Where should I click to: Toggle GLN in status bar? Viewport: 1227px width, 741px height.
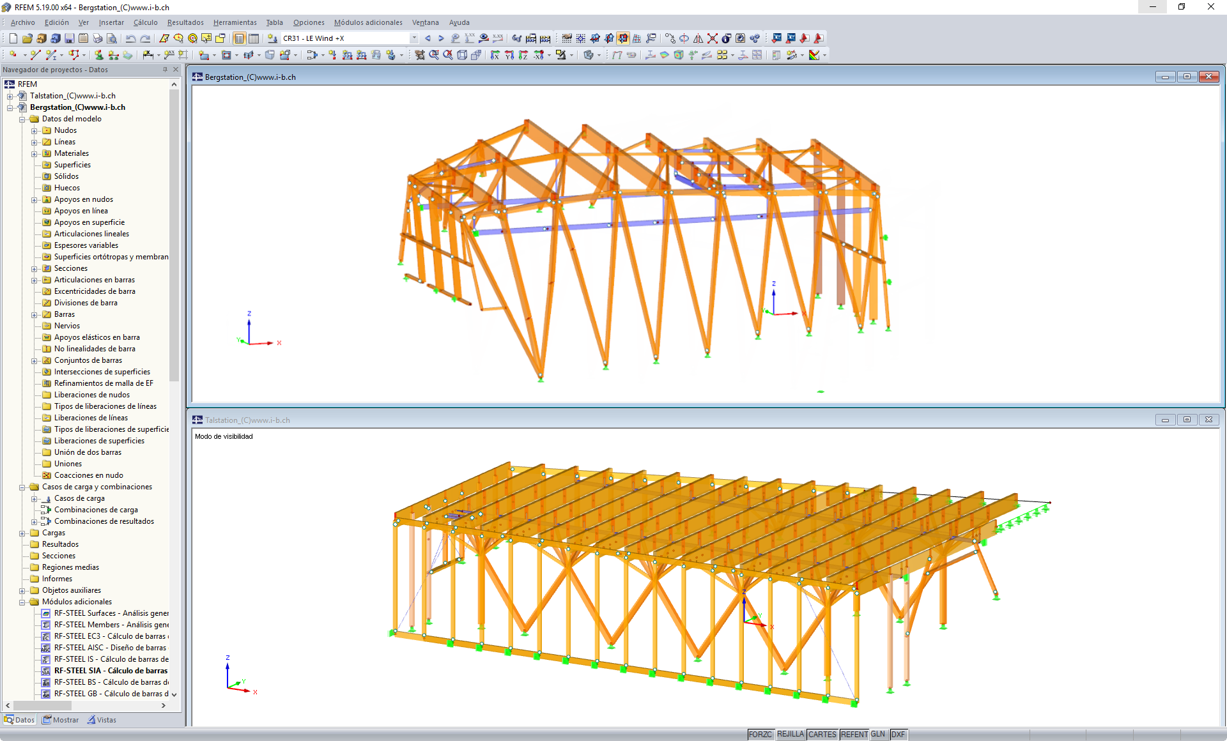878,735
